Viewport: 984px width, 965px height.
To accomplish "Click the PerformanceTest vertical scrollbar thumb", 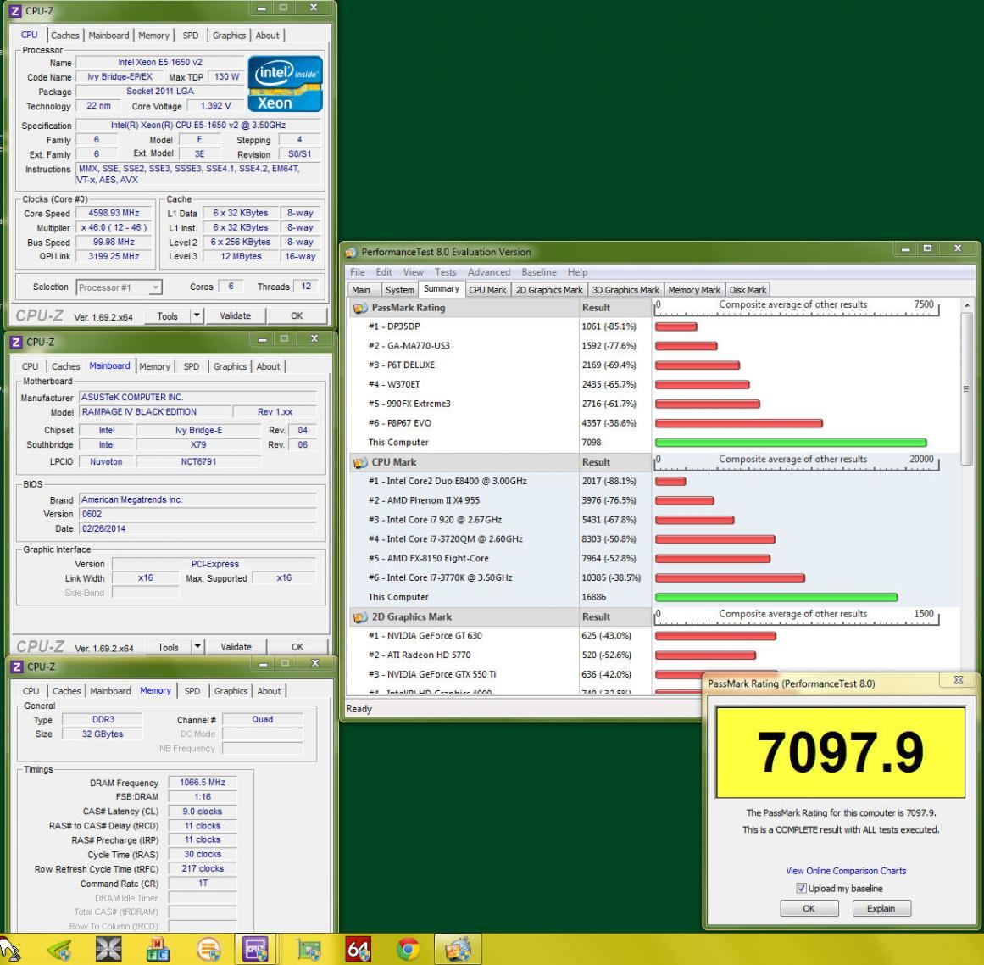I will tap(966, 389).
